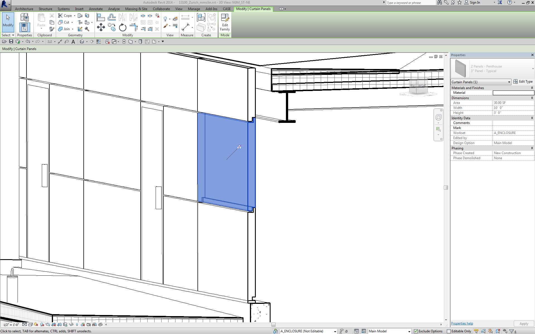Select the Rotate tool icon
Image resolution: width=535 pixels, height=334 pixels.
pyautogui.click(x=122, y=27)
